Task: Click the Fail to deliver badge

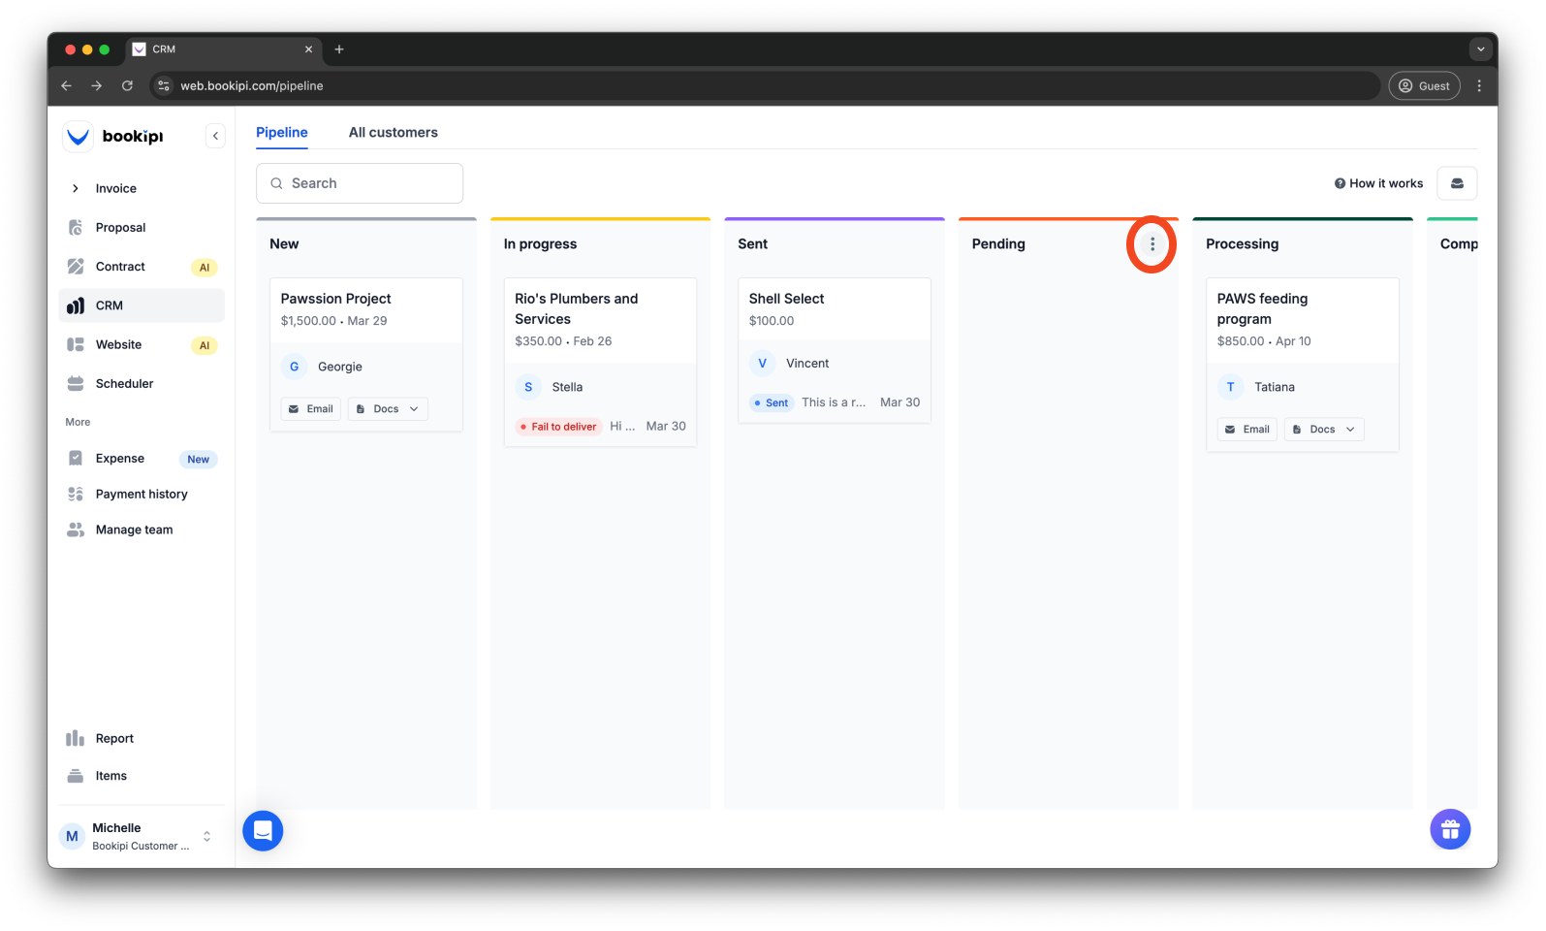Action: (558, 427)
